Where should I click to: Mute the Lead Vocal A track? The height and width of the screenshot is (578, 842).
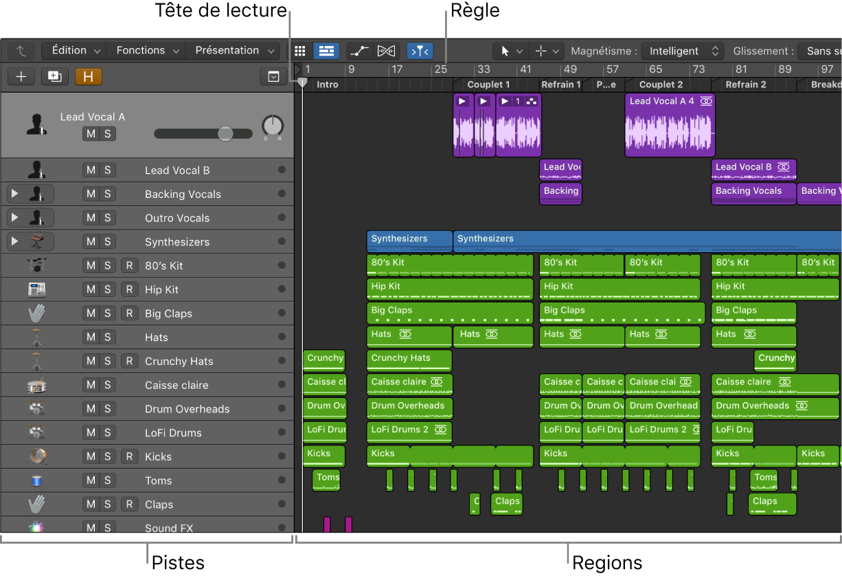91,134
